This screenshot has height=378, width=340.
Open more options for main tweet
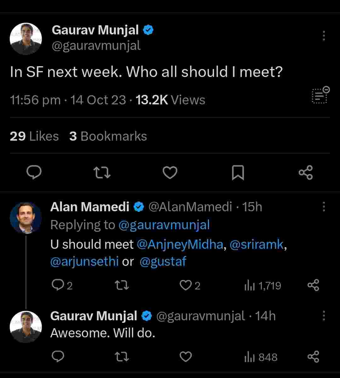coord(324,36)
